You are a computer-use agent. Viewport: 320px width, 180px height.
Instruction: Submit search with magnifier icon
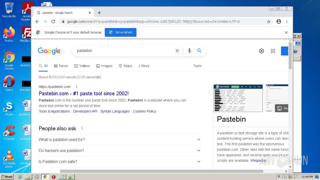pyautogui.click(x=199, y=51)
